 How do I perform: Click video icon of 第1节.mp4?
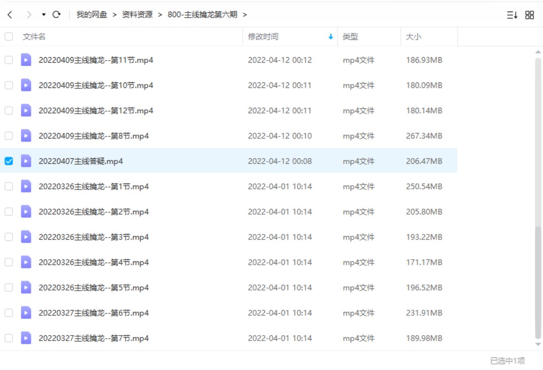(26, 186)
